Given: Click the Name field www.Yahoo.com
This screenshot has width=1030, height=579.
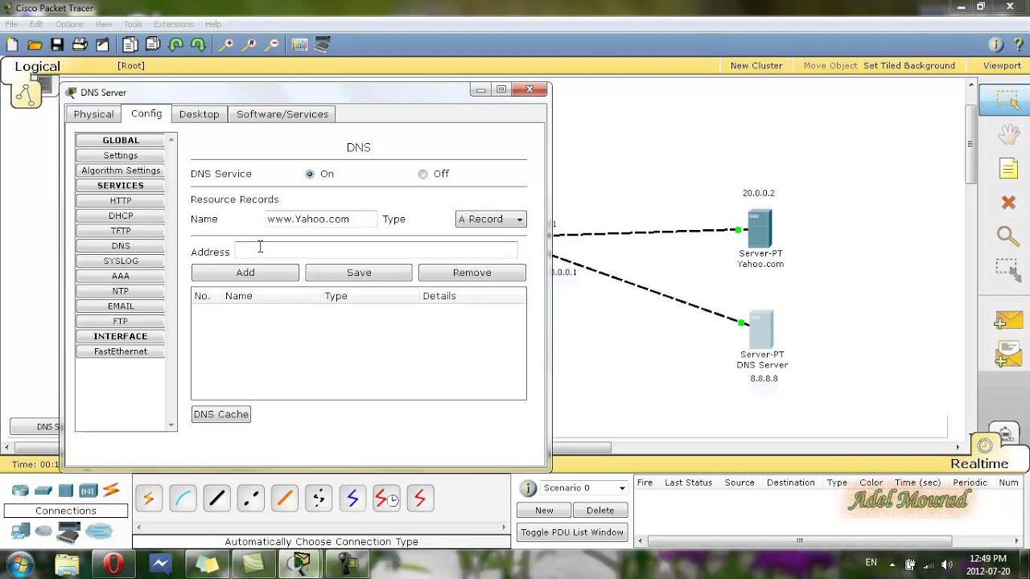Looking at the screenshot, I should tap(320, 219).
